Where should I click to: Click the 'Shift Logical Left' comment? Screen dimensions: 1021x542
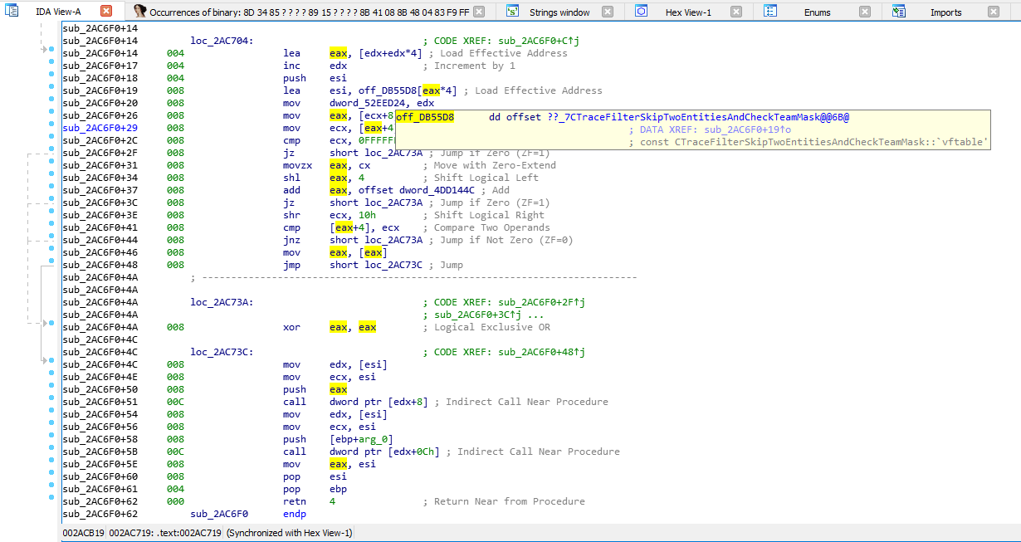tap(486, 178)
